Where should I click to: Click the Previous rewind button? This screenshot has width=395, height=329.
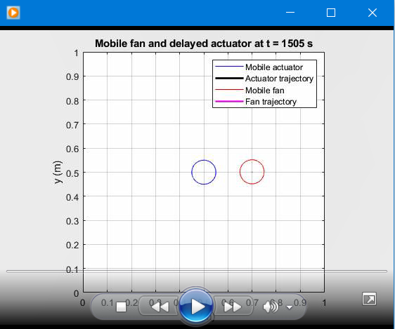[160, 307]
